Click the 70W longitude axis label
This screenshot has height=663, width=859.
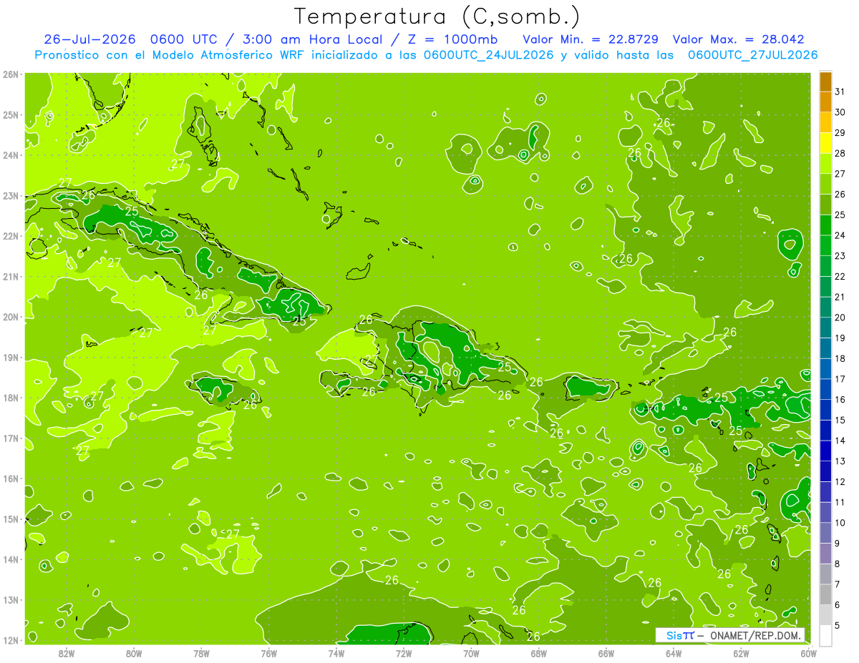471,653
